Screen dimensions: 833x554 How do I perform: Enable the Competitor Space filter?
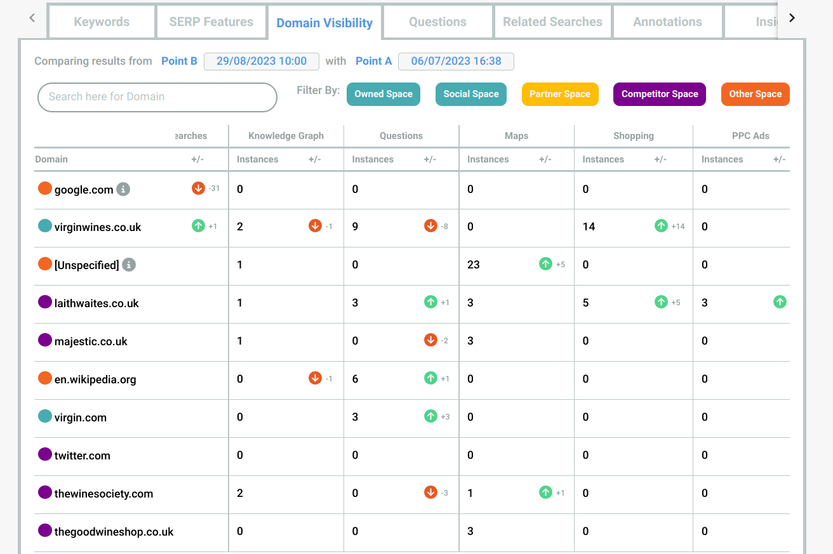(660, 94)
